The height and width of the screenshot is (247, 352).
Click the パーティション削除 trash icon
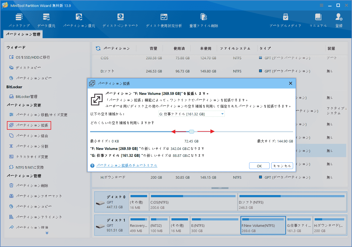[11, 186]
